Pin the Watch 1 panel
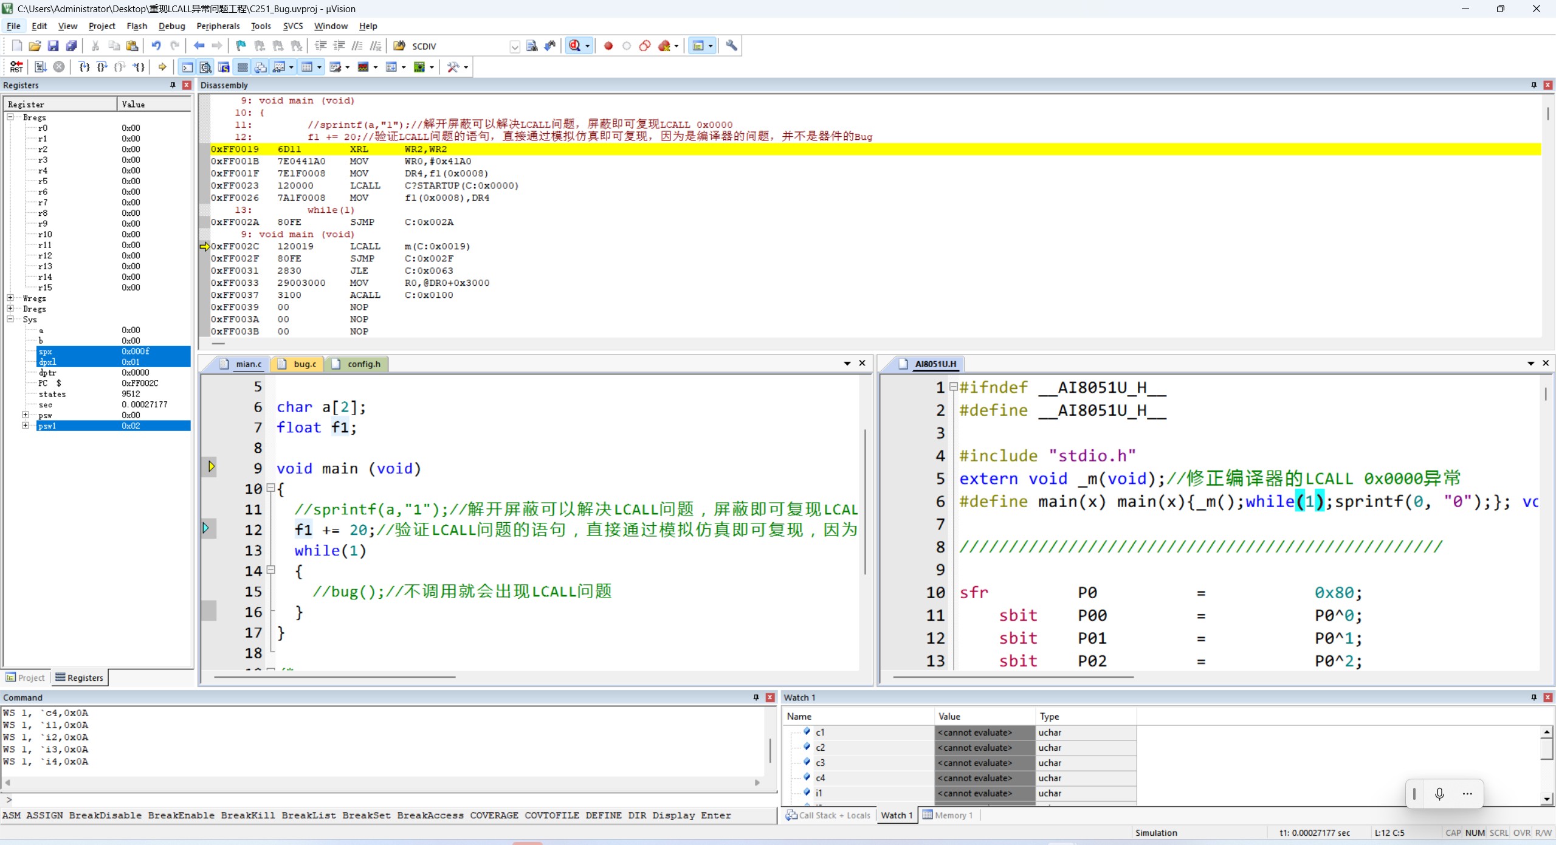 [x=1534, y=697]
